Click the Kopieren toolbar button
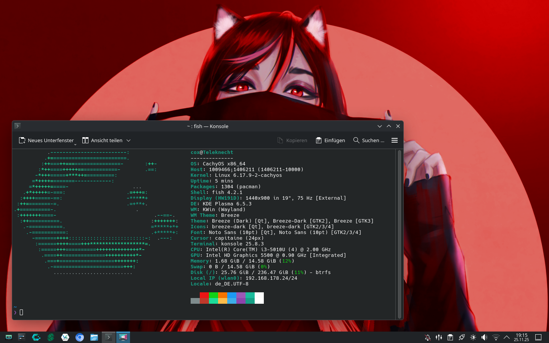The height and width of the screenshot is (343, 549). coord(292,140)
